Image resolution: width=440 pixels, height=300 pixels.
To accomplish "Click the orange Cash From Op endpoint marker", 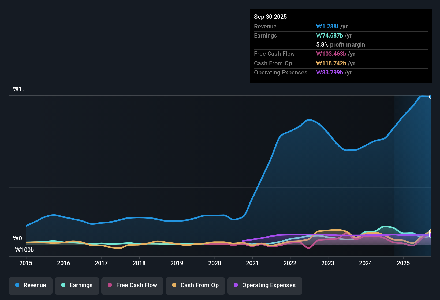I will [430, 231].
